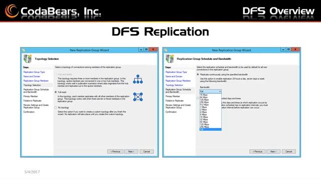
Task: Choose 256 Kbps in the bandwidth list
Action: point(210,102)
